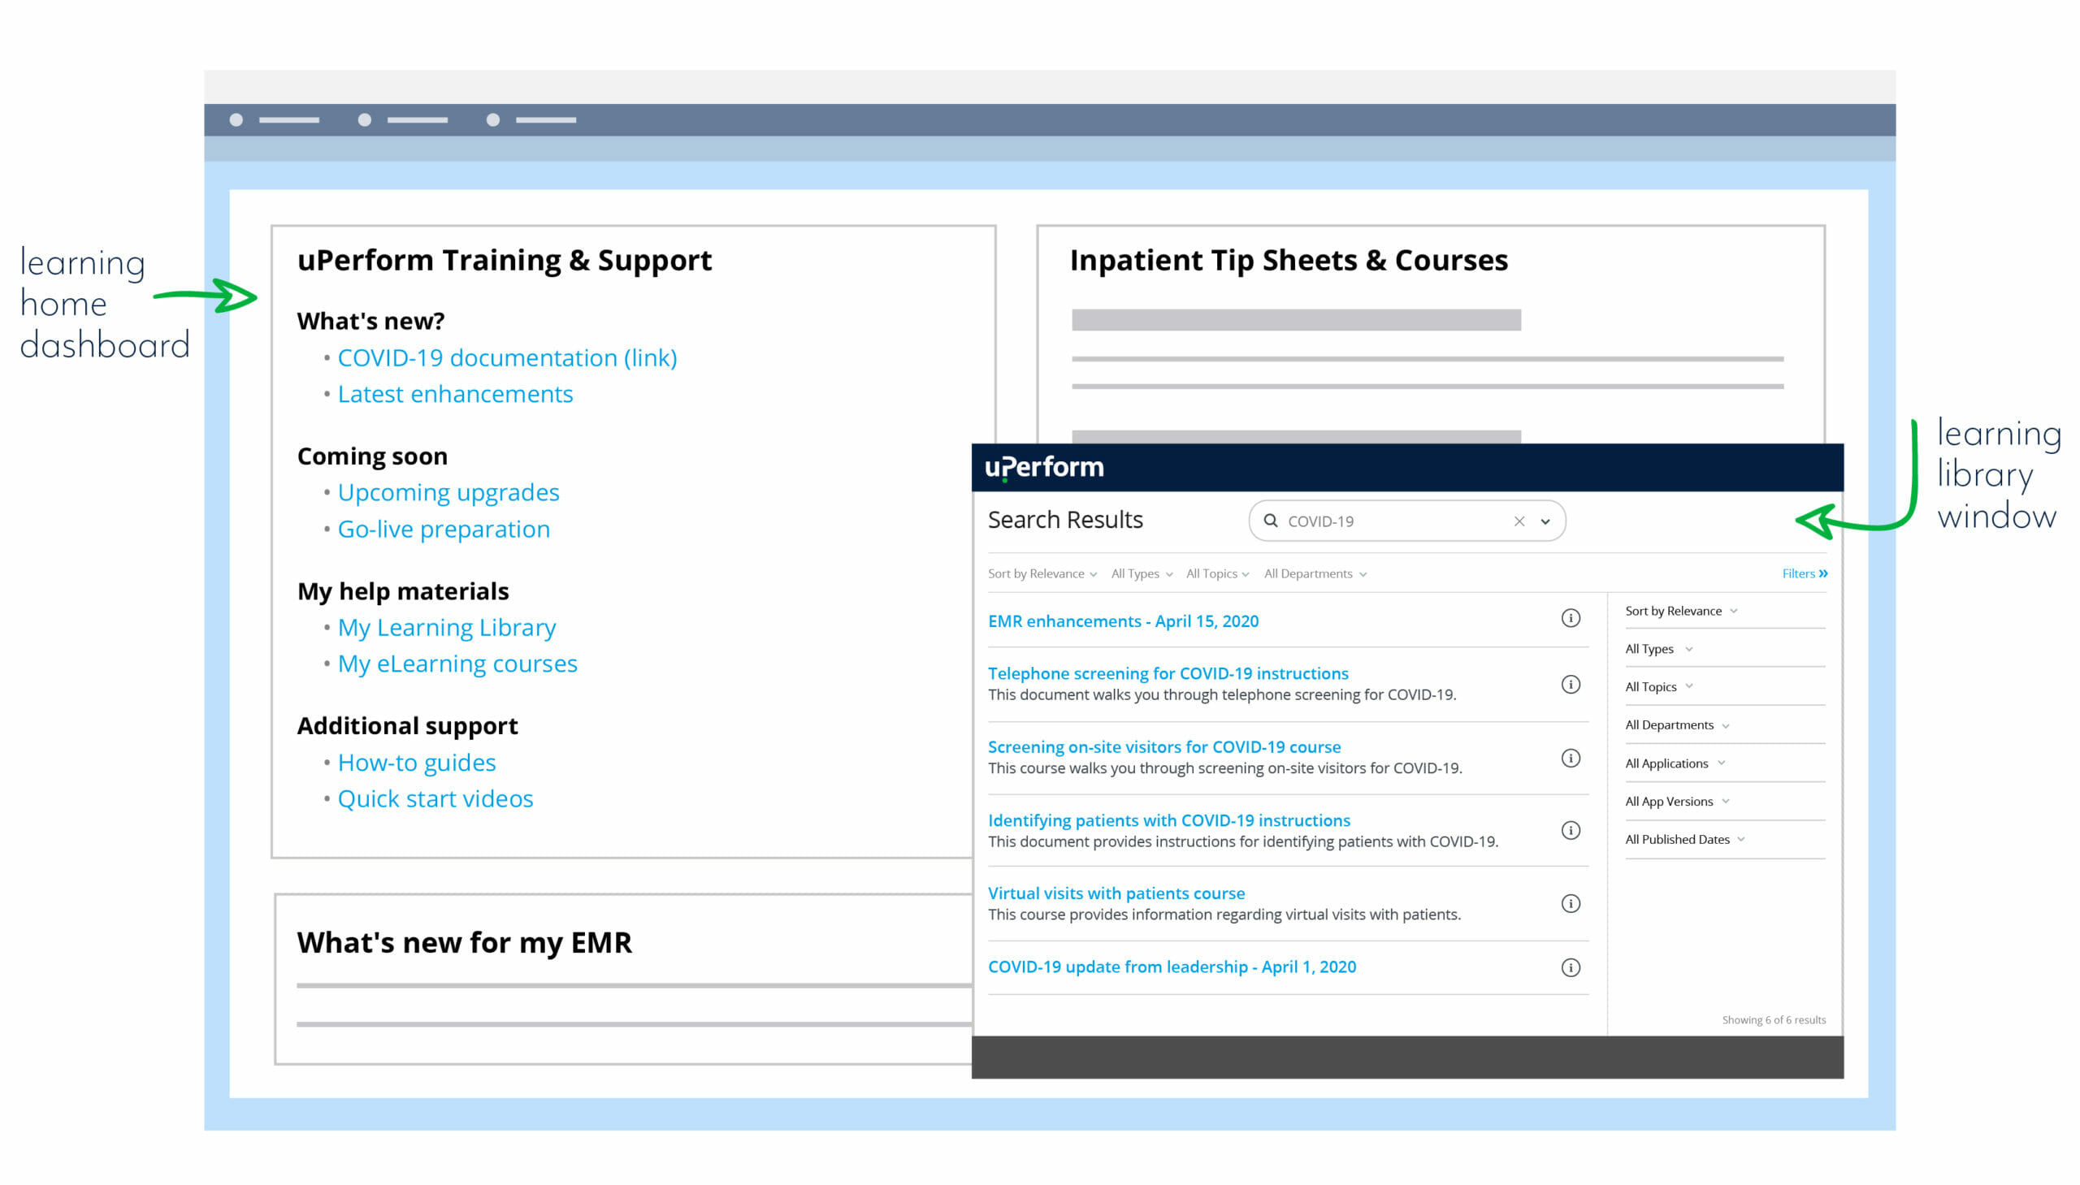Open All Topics dropdown in top filter bar
Image resolution: width=2080 pixels, height=1185 pixels.
click(x=1217, y=573)
